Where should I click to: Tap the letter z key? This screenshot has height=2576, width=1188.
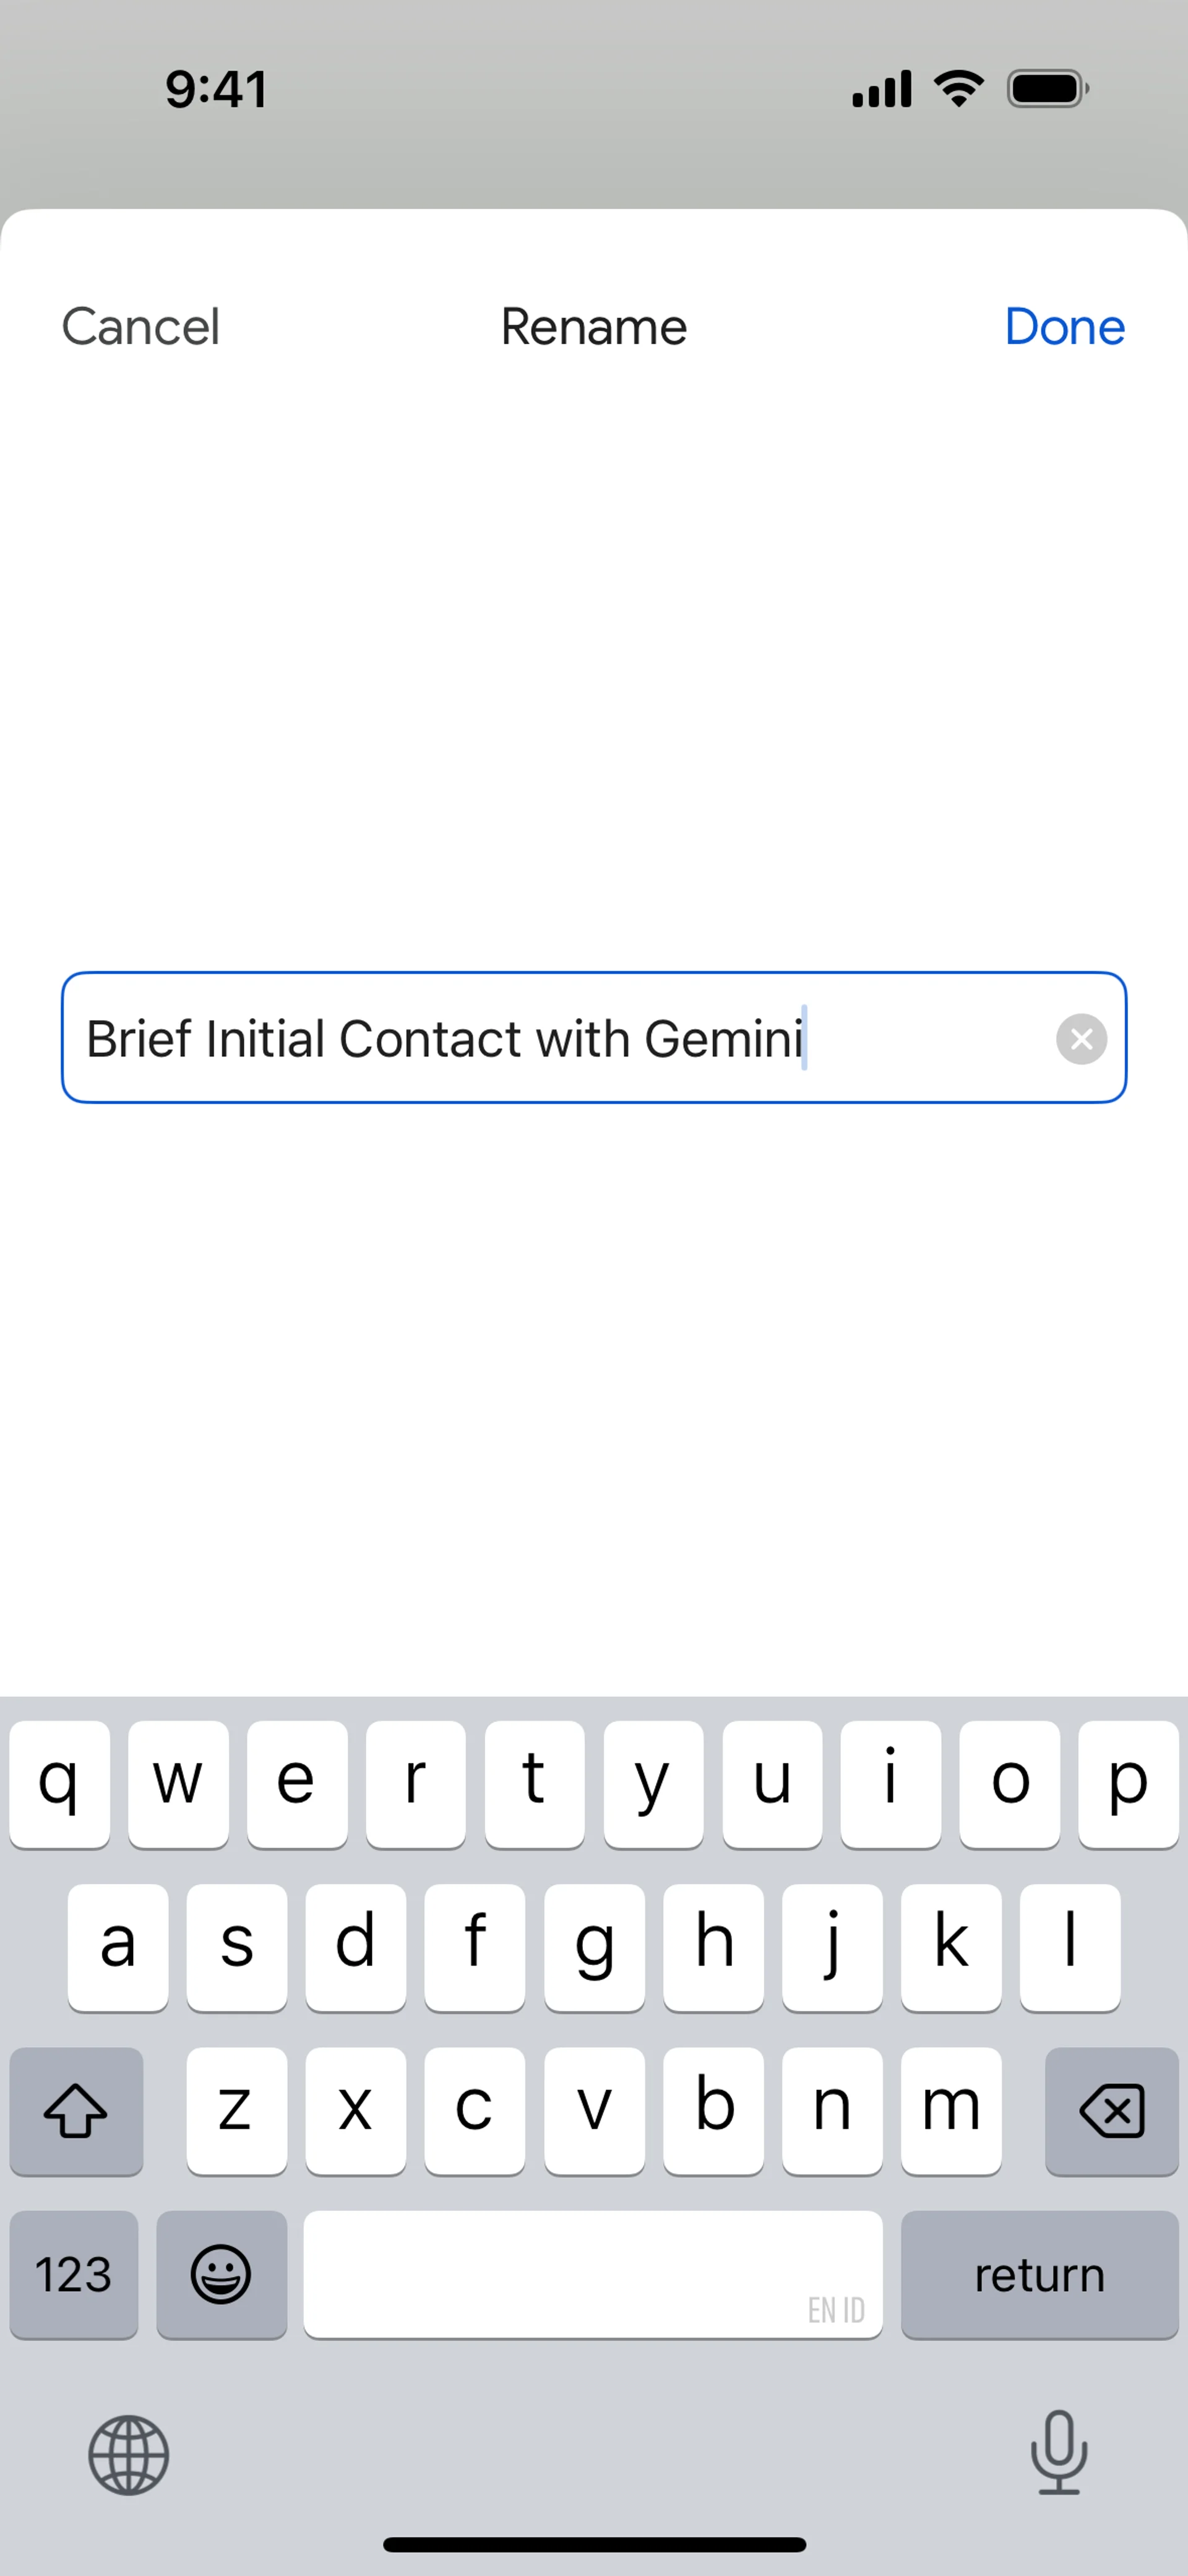(x=236, y=2110)
